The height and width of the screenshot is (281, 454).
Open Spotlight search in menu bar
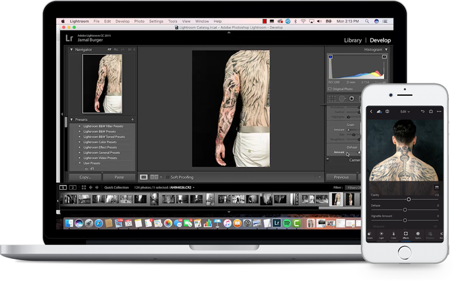pyautogui.click(x=367, y=21)
